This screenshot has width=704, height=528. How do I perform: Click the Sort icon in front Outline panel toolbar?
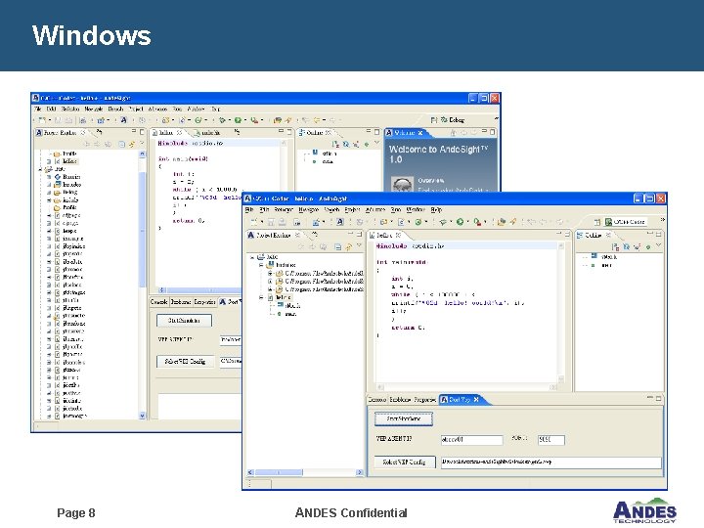coord(615,246)
